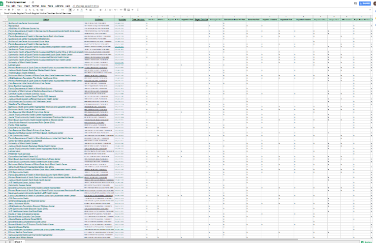Image resolution: width=376 pixels, height=243 pixels.
Task: Open the text wrapping dropdown
Action: 111,10
